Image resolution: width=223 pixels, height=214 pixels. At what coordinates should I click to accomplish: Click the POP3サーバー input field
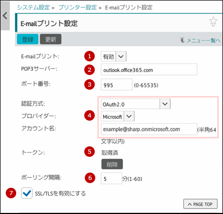149,70
